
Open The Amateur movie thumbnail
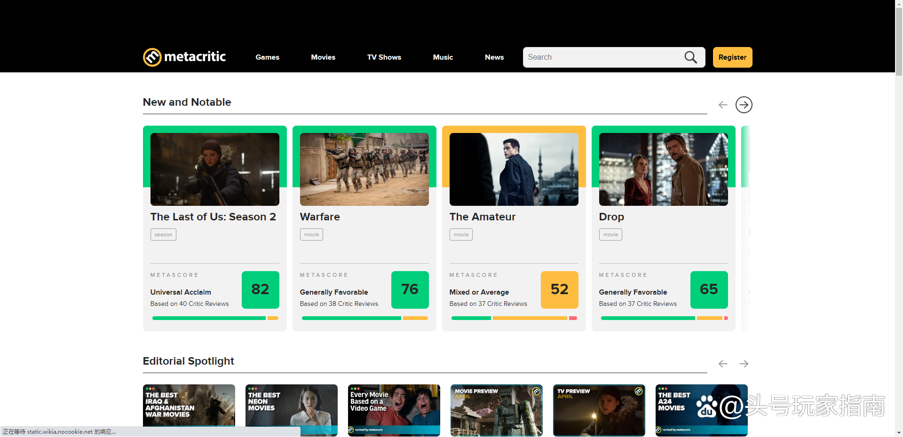pyautogui.click(x=514, y=169)
